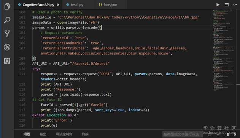
Task: Click the 'returnFaceLandmarks' key string
Action: tap(63, 43)
